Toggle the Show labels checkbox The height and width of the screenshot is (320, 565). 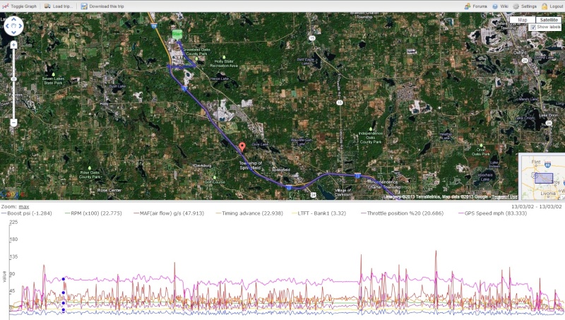pyautogui.click(x=533, y=28)
